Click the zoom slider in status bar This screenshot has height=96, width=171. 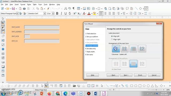click(156, 90)
